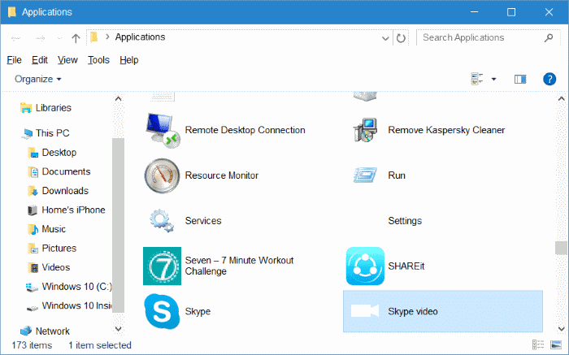This screenshot has width=569, height=355.
Task: Open the Help menu
Action: [x=128, y=60]
